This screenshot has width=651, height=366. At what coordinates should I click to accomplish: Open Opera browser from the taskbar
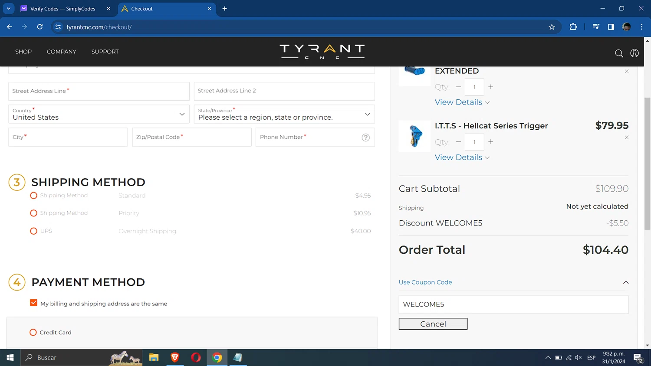coord(196,358)
